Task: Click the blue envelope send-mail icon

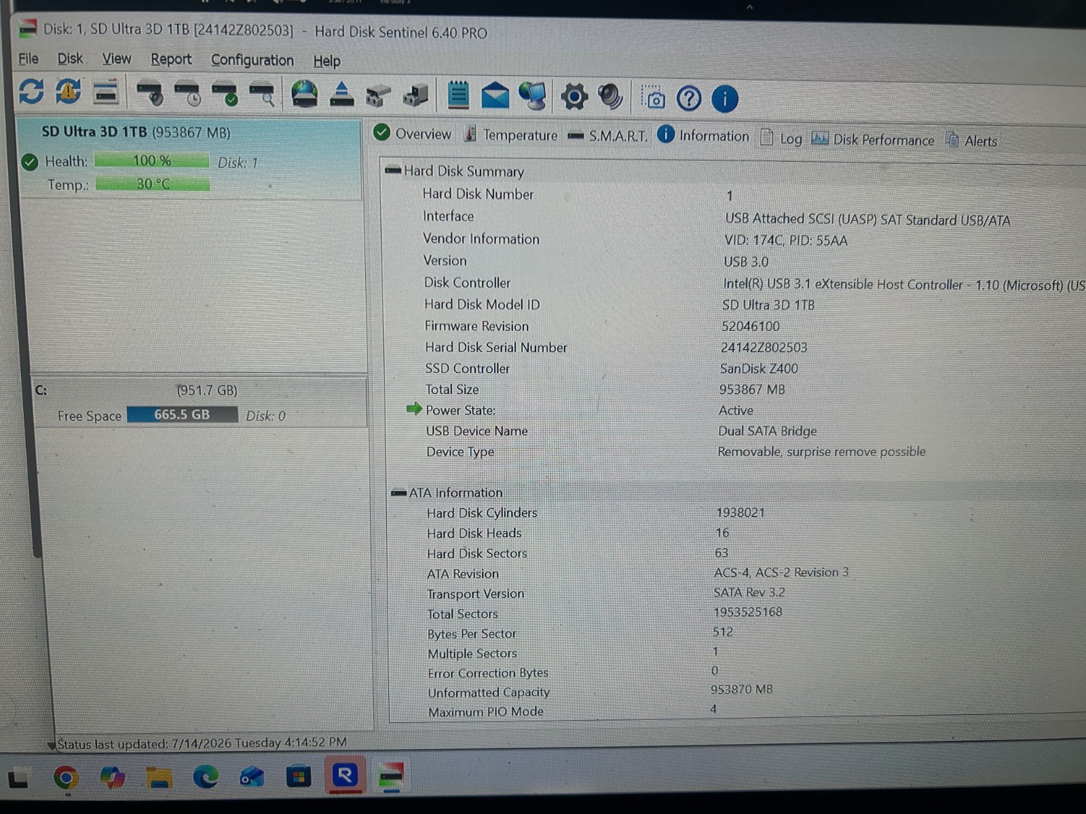Action: pyautogui.click(x=495, y=96)
